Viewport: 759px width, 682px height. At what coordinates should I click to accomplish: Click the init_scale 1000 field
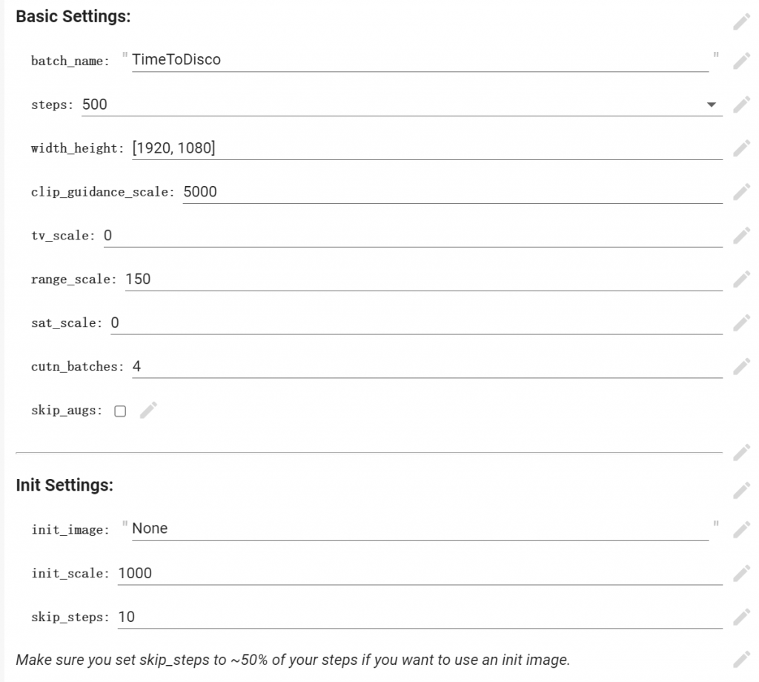(420, 574)
